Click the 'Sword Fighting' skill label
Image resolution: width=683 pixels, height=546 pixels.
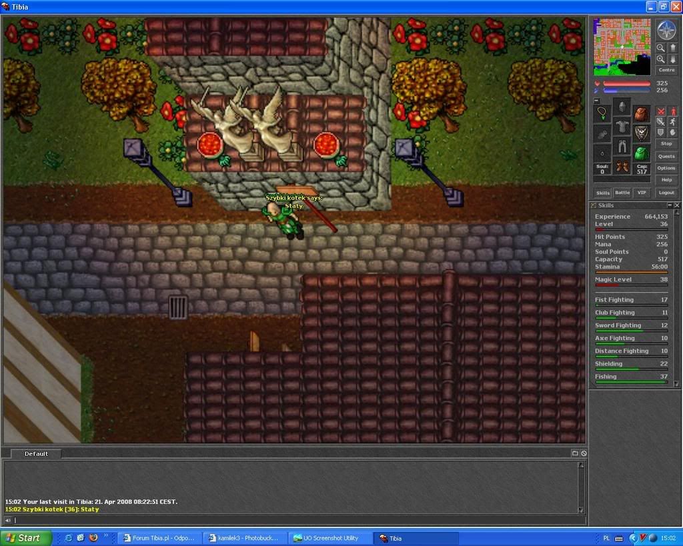point(618,325)
